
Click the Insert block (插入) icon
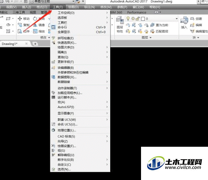point(184,20)
